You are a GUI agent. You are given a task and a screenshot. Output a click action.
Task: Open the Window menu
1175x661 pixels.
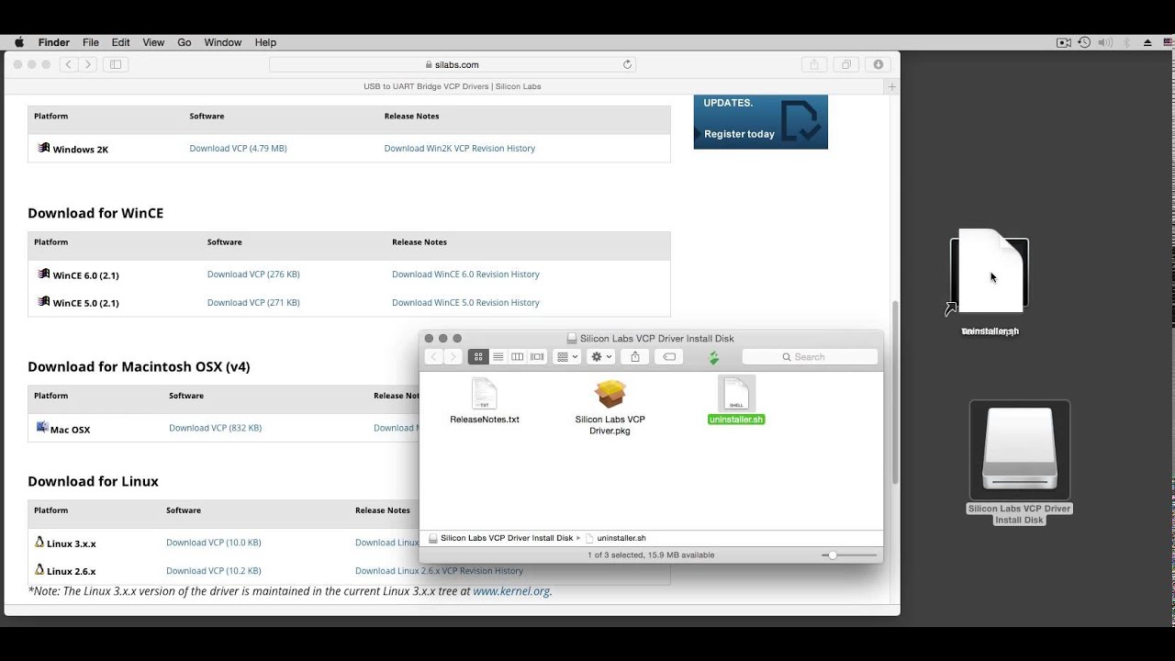[223, 42]
